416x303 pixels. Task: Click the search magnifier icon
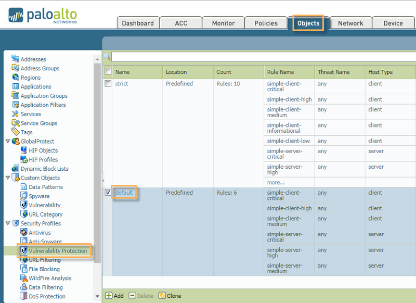(x=107, y=57)
